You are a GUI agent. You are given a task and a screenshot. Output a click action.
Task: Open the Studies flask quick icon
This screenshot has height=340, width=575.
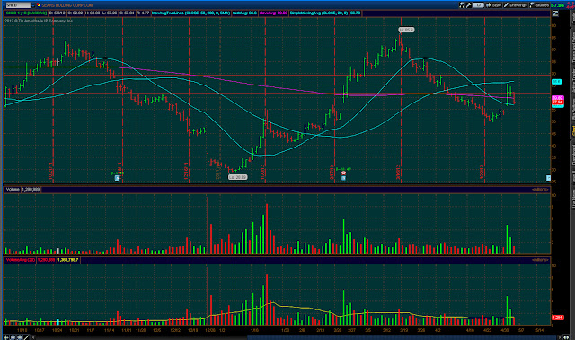tap(462, 5)
